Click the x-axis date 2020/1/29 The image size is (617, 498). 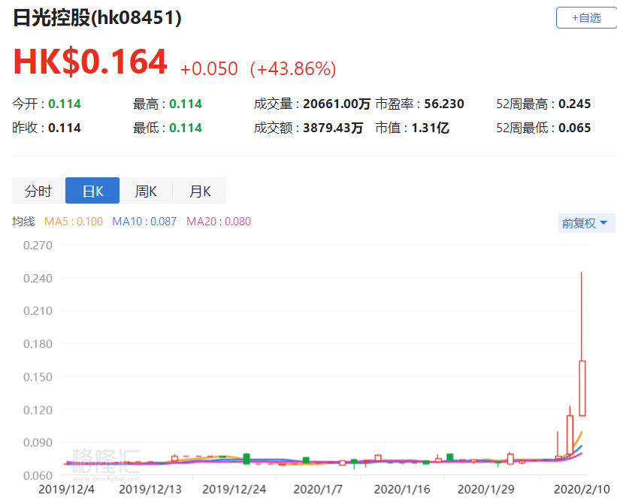[486, 489]
